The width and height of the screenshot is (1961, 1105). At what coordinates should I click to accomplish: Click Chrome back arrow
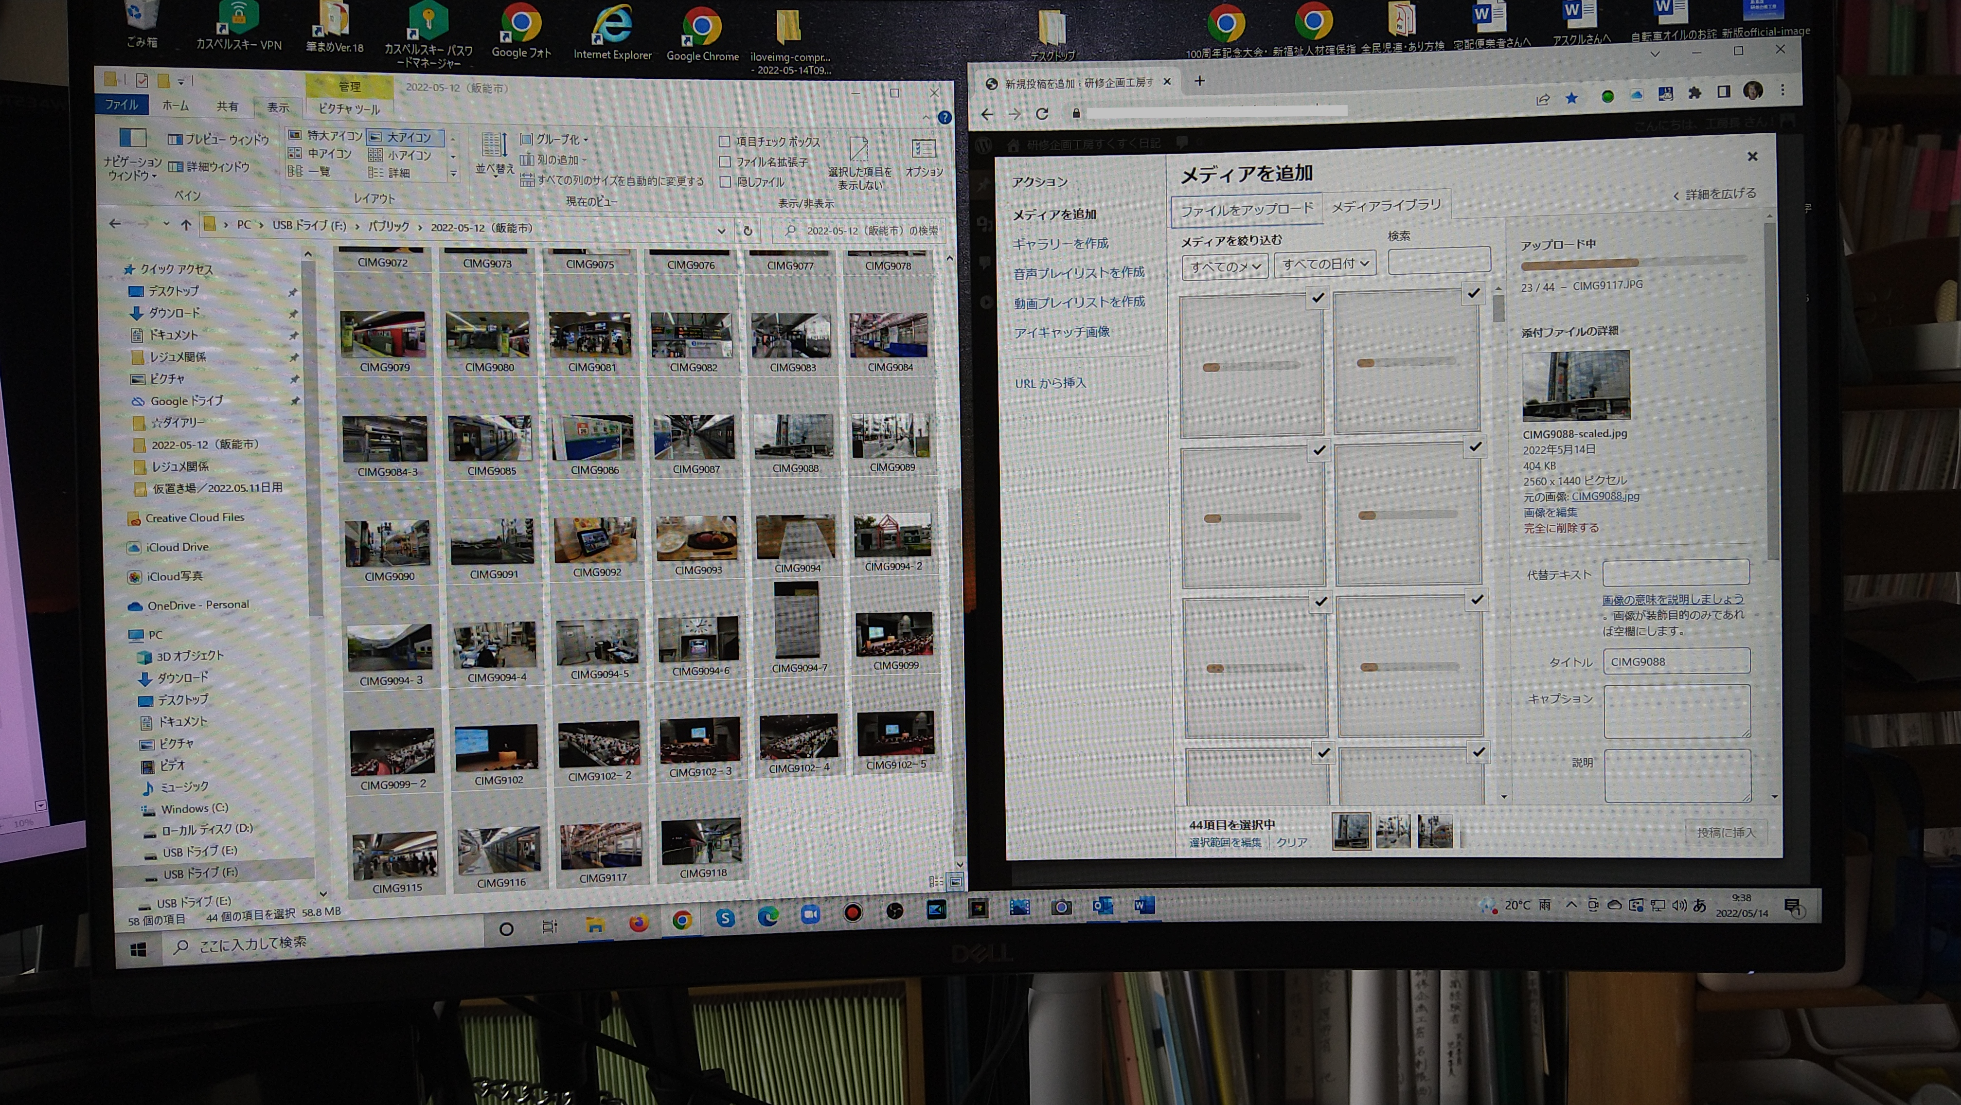tap(987, 114)
